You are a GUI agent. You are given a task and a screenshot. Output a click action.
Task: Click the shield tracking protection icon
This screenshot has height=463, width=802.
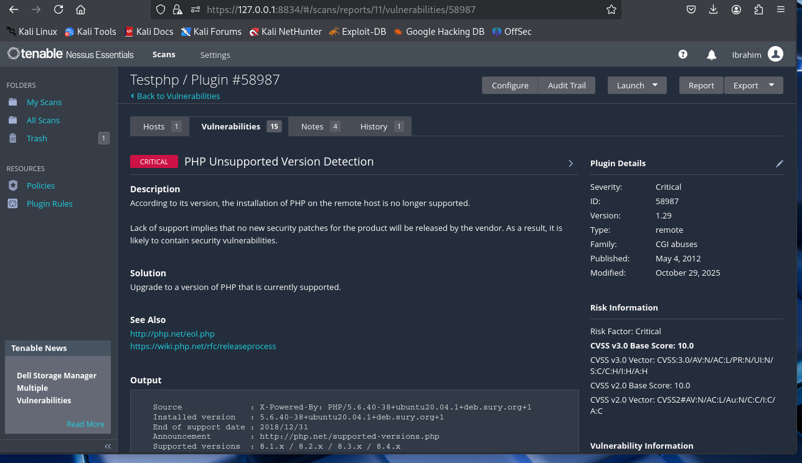[x=161, y=9]
